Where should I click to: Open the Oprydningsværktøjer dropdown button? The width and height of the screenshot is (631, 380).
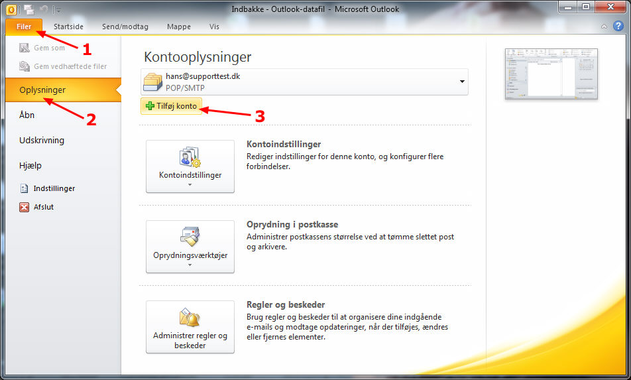pos(190,247)
